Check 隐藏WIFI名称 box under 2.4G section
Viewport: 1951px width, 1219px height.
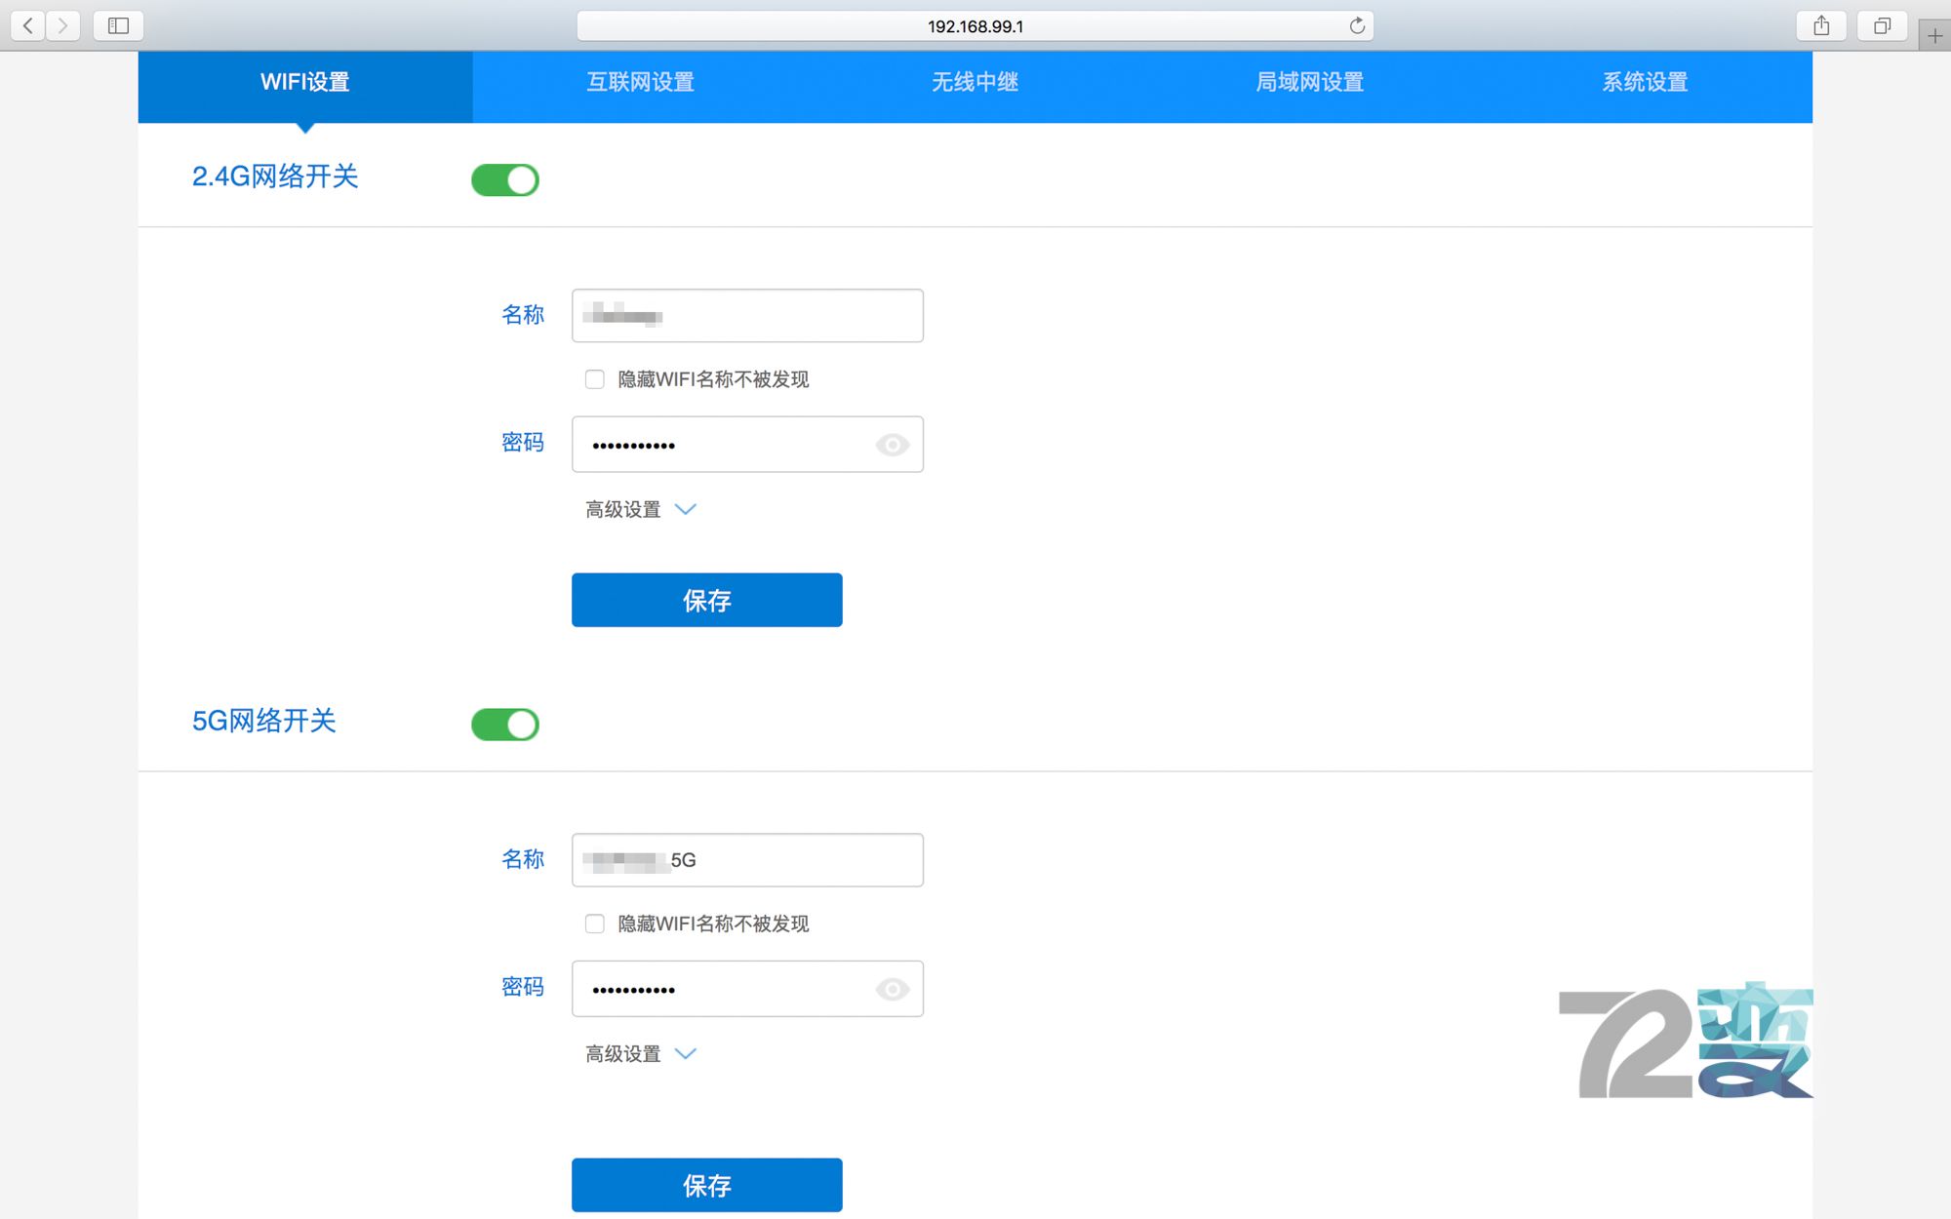click(594, 379)
